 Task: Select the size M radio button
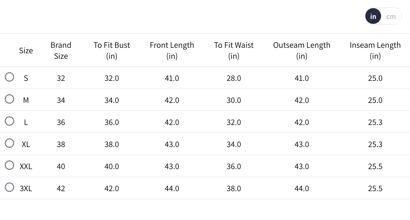(9, 99)
